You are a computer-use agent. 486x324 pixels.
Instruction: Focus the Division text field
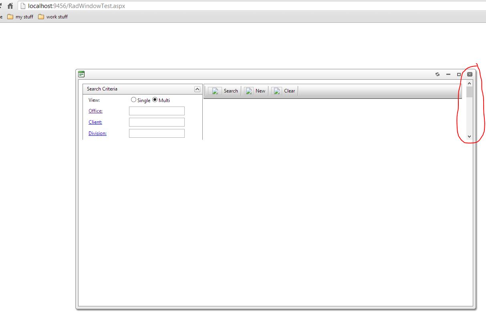coord(157,133)
